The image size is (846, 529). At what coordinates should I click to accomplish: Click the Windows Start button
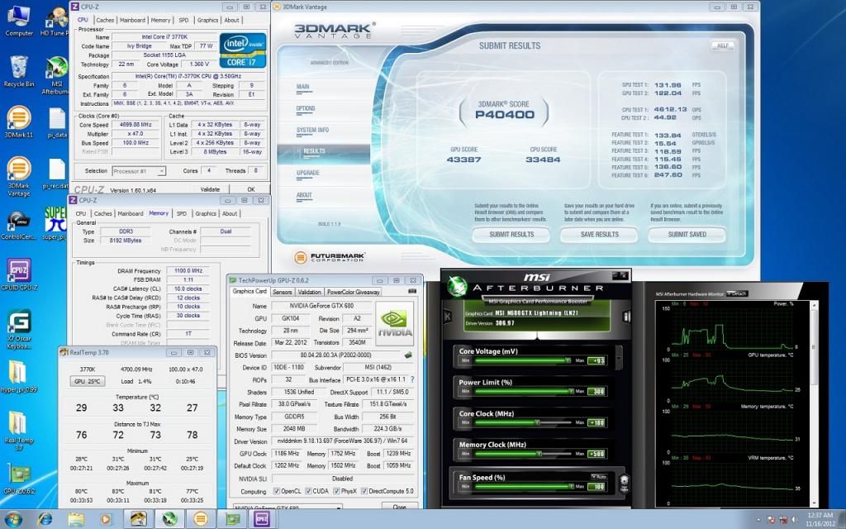(x=13, y=519)
